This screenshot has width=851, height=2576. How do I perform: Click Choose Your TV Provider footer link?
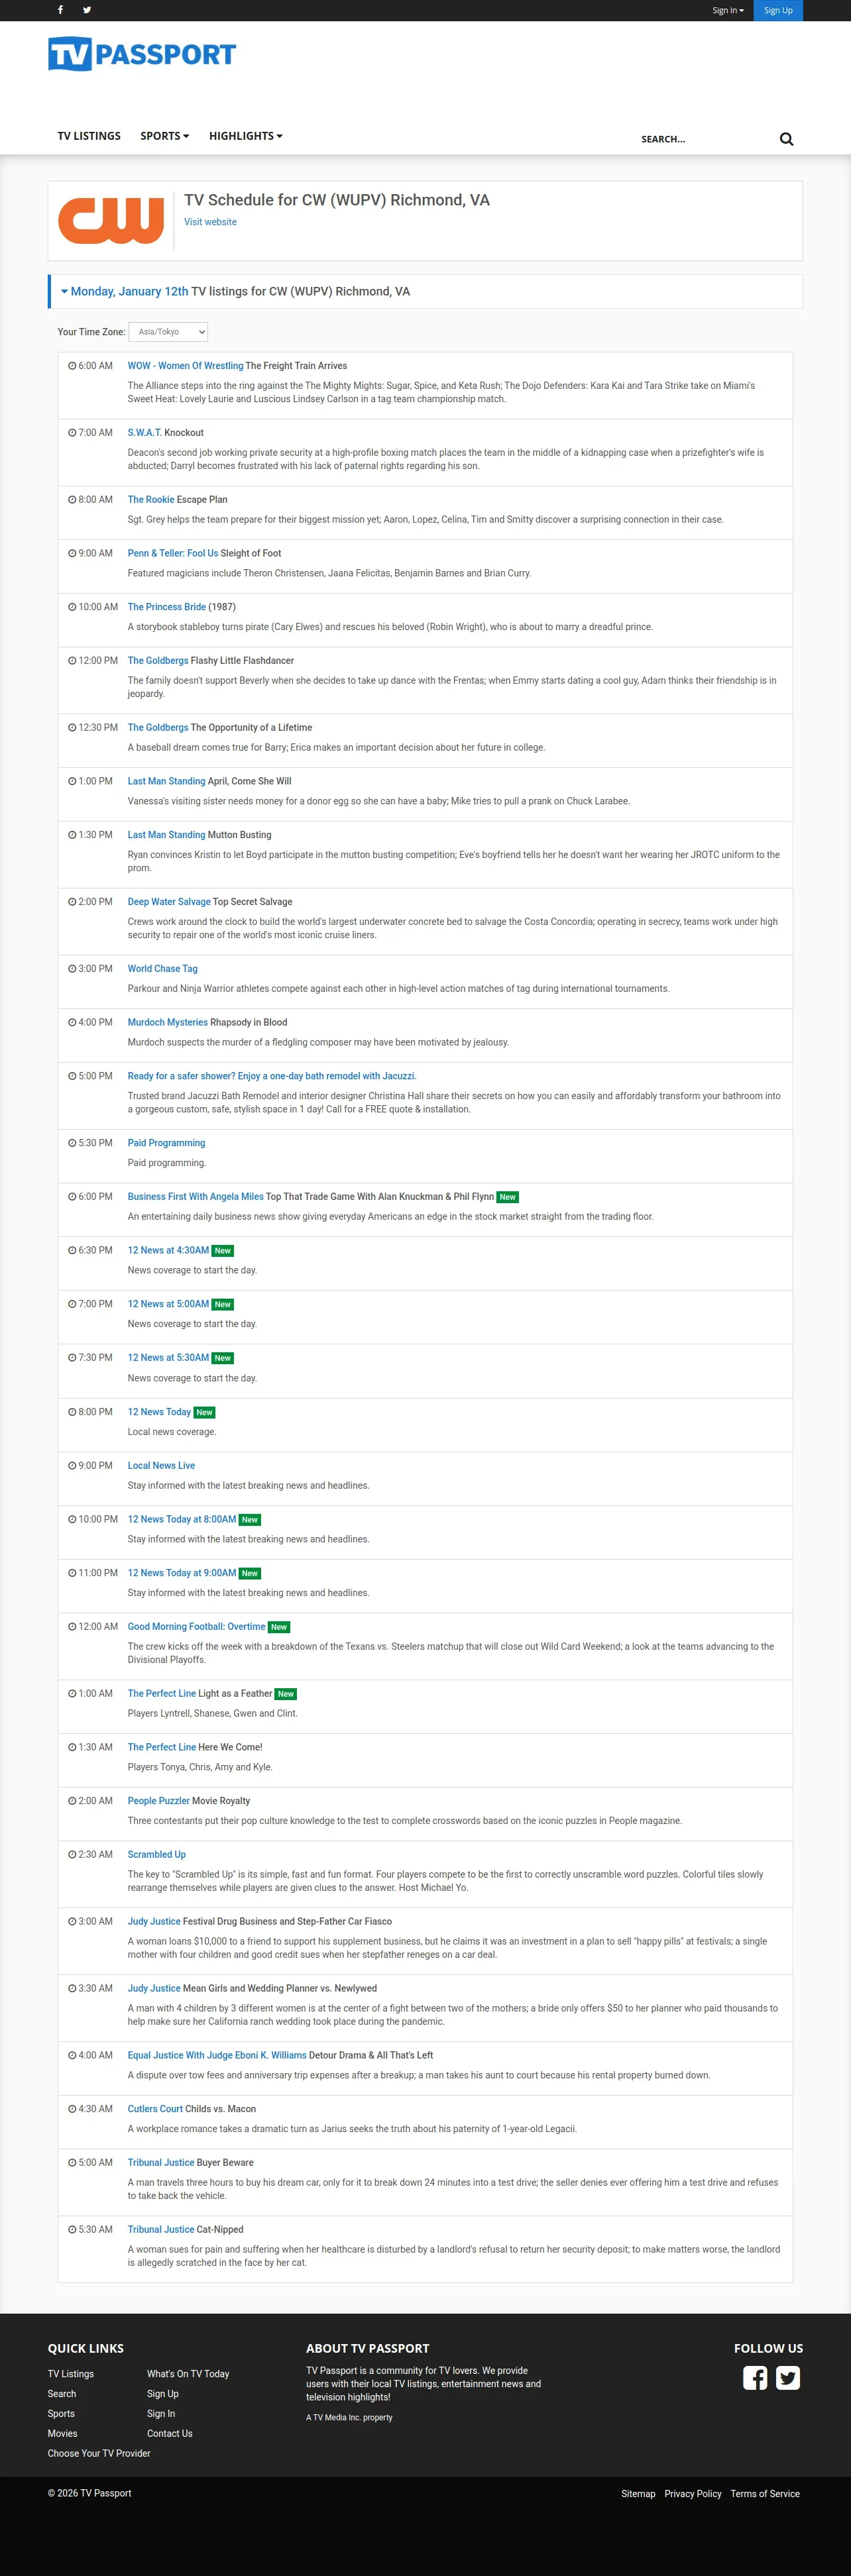(x=99, y=2454)
